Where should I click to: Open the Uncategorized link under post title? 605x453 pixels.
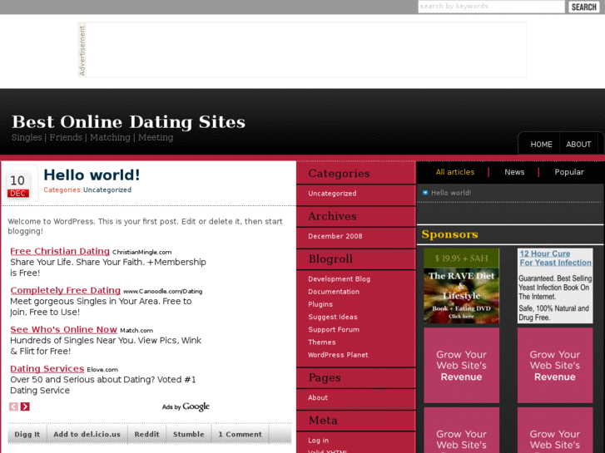click(x=107, y=190)
